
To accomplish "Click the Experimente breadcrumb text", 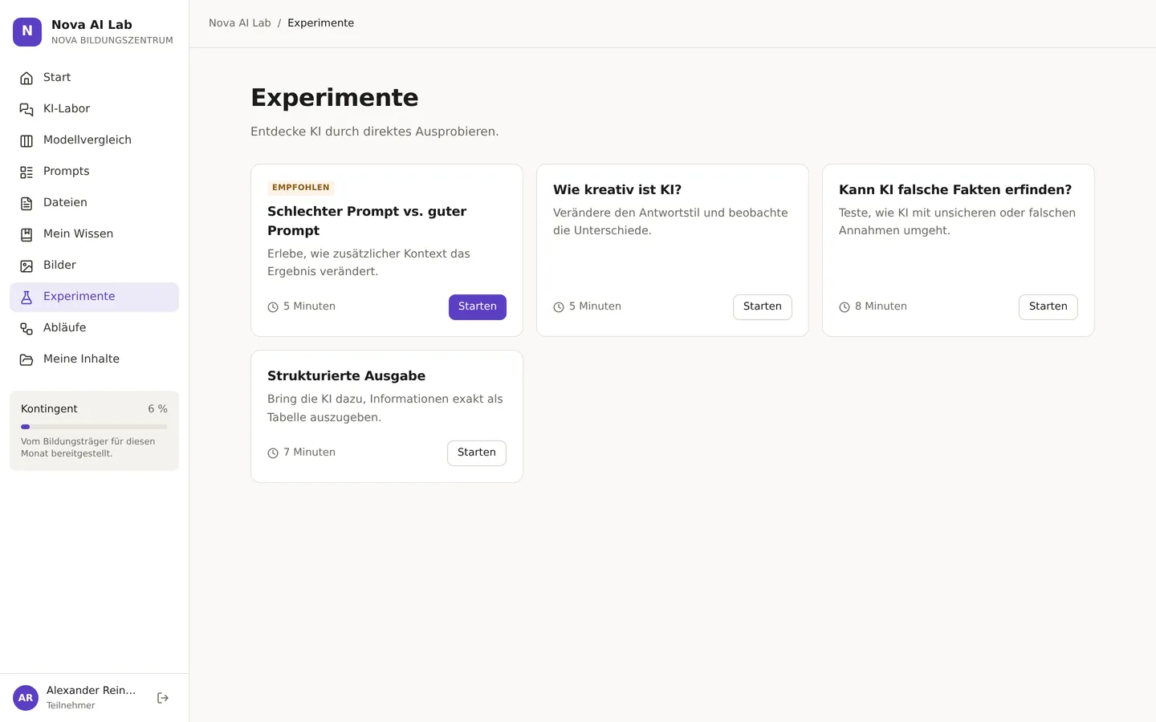I will (x=321, y=23).
